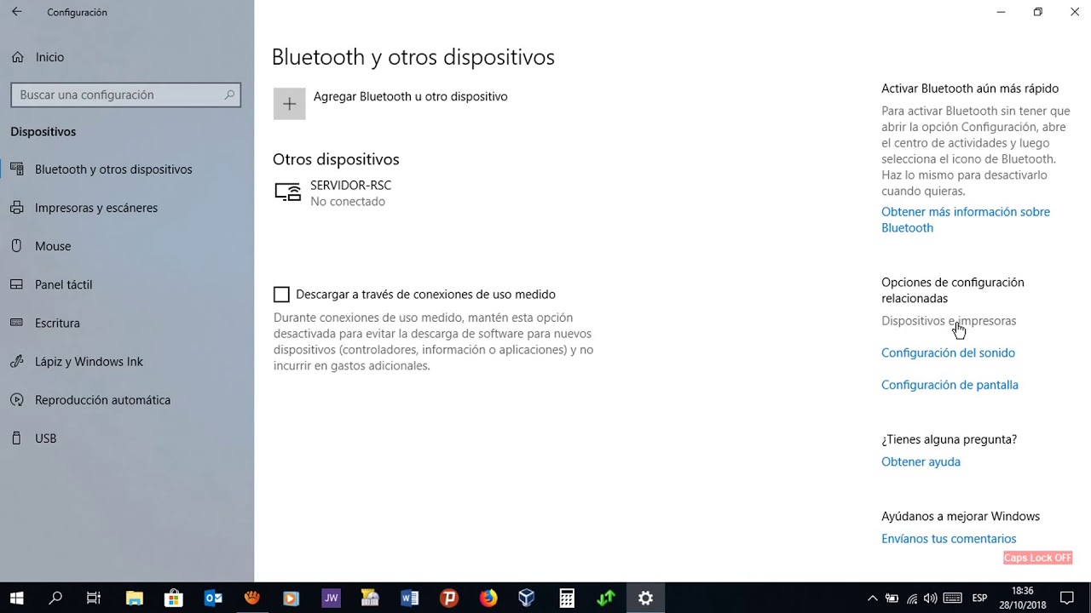Open Obtener más información sobre Bluetooth link

966,220
